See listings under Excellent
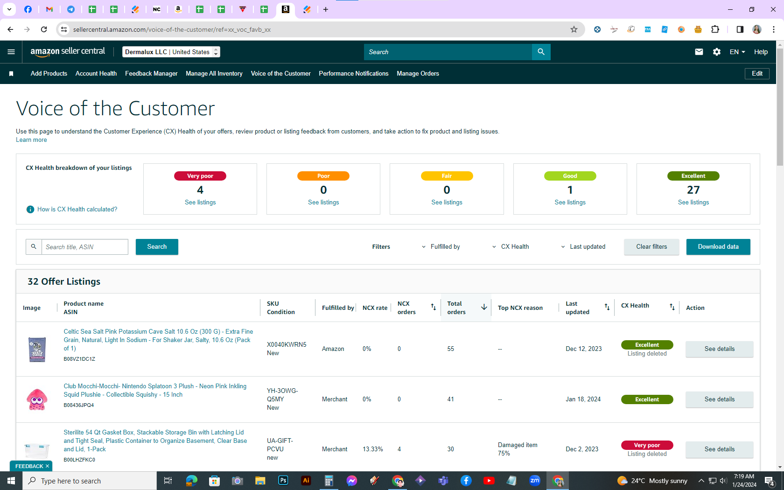The height and width of the screenshot is (490, 784). click(x=693, y=203)
